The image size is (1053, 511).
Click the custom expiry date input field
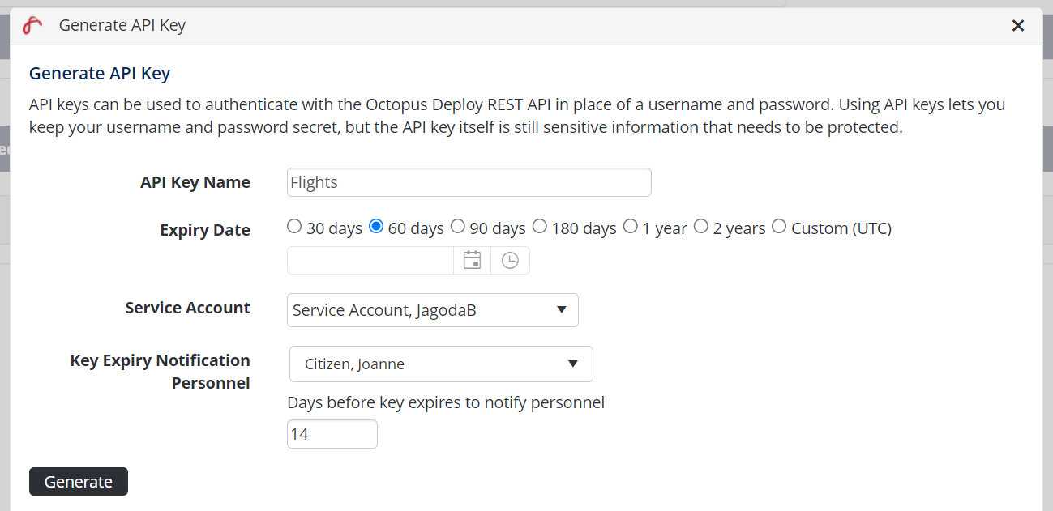pyautogui.click(x=370, y=261)
